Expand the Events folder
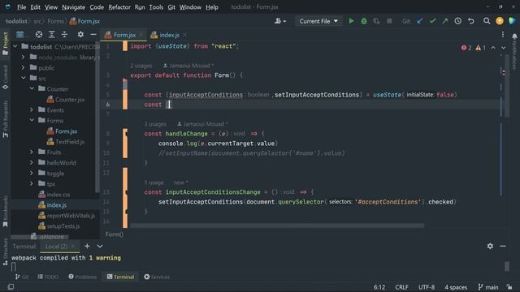Image resolution: width=520 pixels, height=292 pixels. pos(32,110)
